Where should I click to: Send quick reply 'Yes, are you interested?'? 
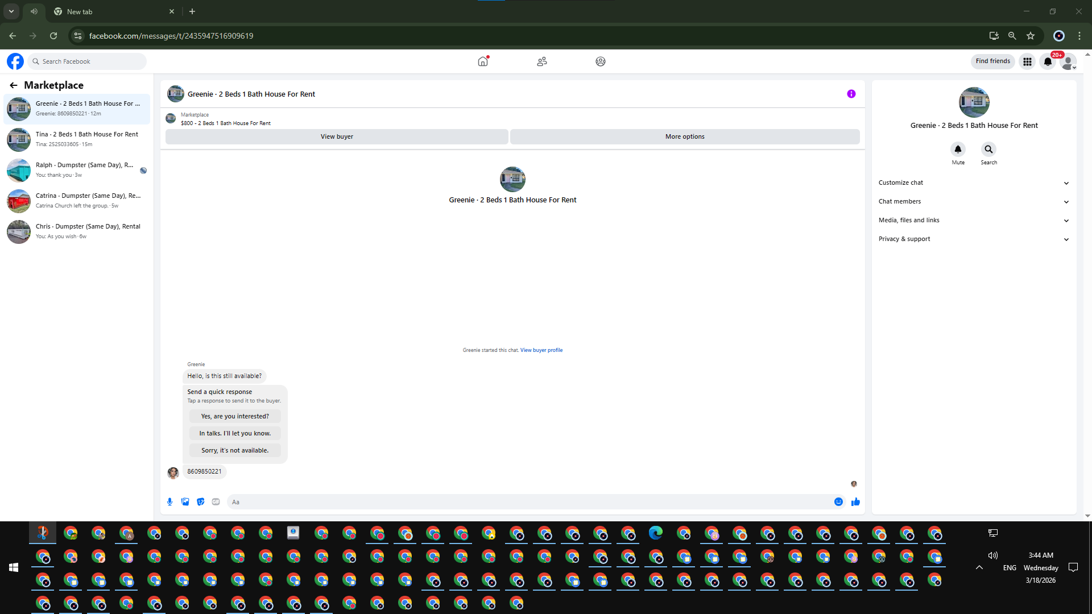(235, 417)
